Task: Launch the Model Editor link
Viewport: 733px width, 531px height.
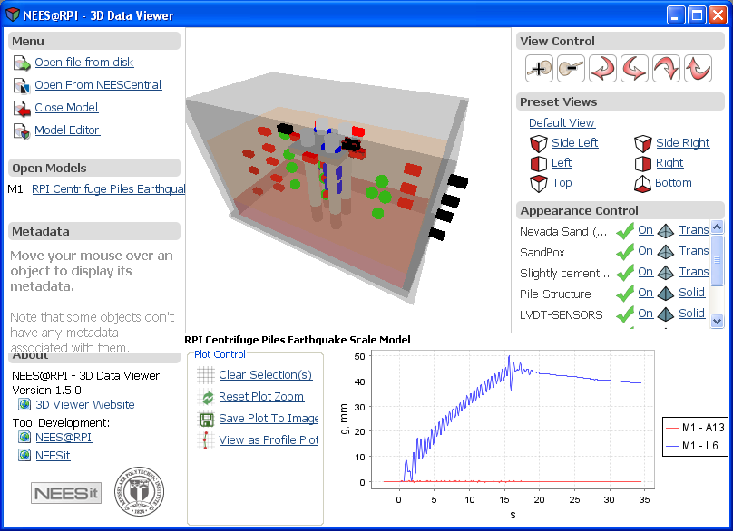Action: [x=67, y=130]
